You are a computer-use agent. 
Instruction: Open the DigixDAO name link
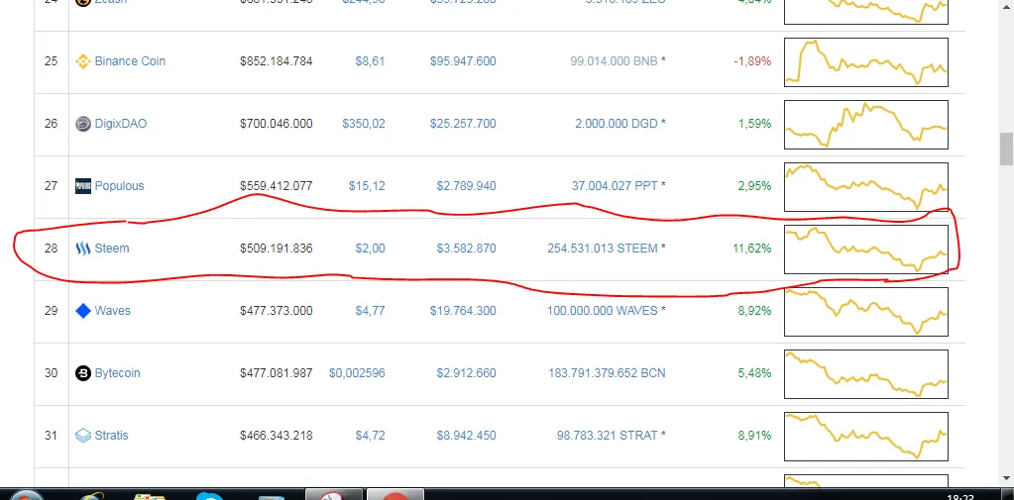coord(121,124)
